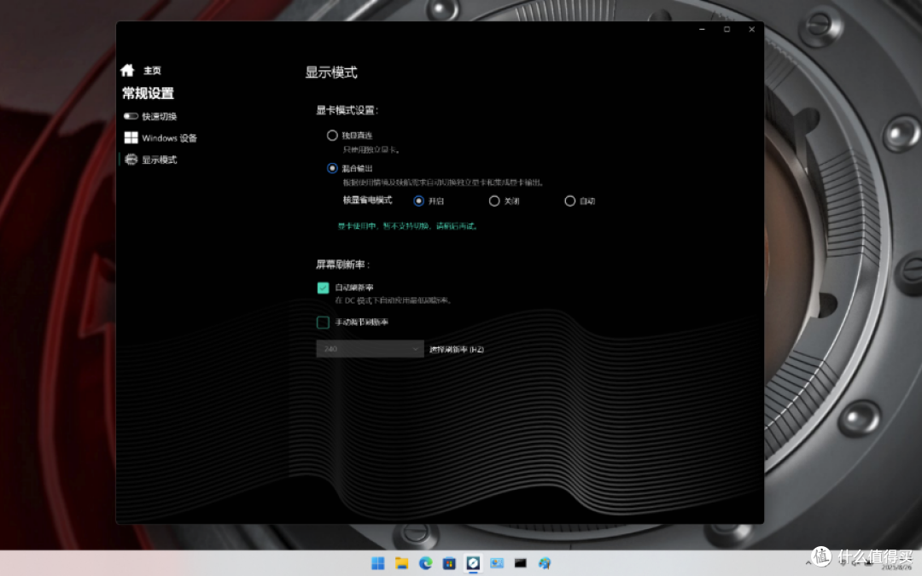The width and height of the screenshot is (922, 576).
Task: Click the 核显省电模式 label
Action: coord(367,201)
